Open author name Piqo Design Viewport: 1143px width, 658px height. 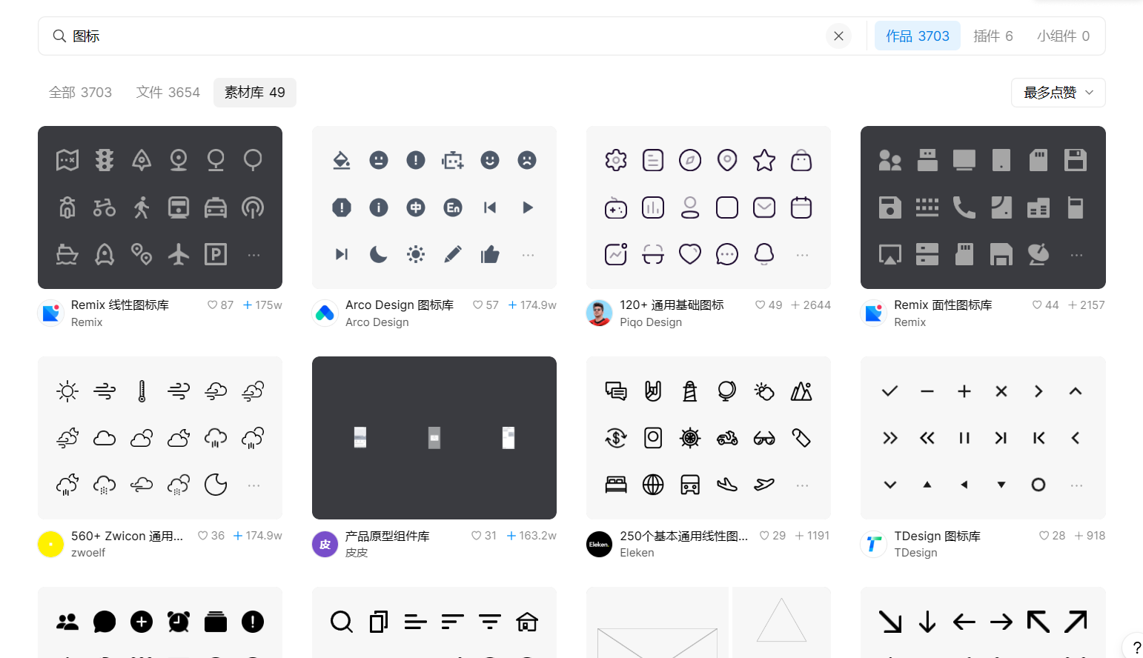(x=651, y=322)
